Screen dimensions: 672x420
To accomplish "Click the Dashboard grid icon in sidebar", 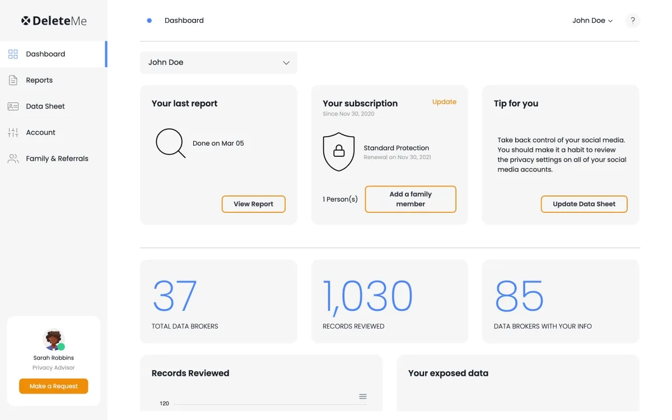I will pos(13,54).
